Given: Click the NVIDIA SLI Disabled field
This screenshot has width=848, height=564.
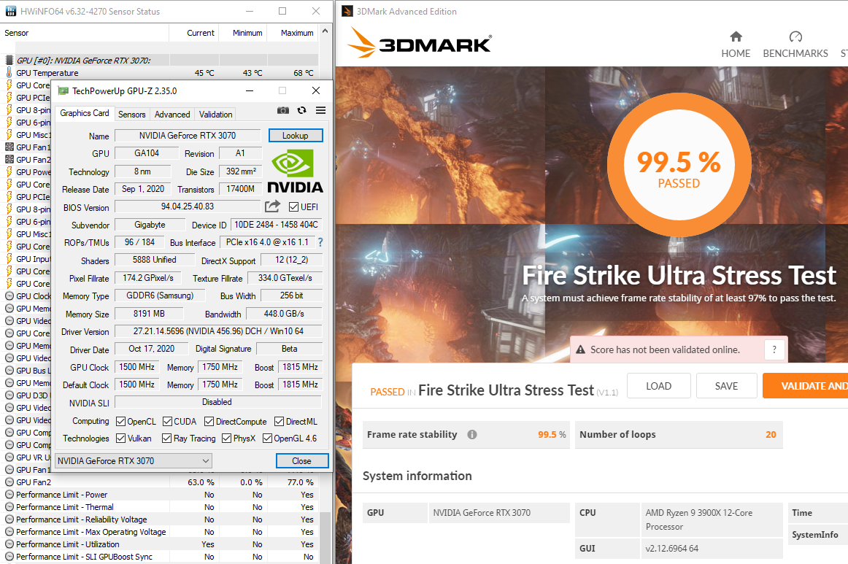Looking at the screenshot, I should [x=217, y=402].
